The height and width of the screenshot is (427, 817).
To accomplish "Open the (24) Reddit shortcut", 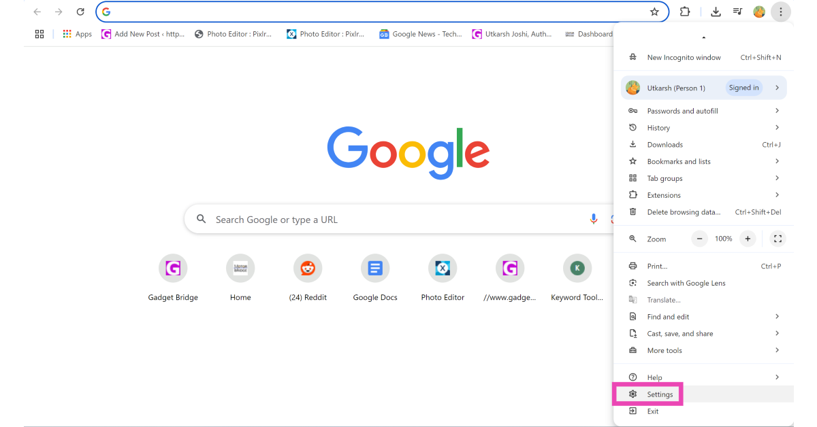I will pos(308,278).
